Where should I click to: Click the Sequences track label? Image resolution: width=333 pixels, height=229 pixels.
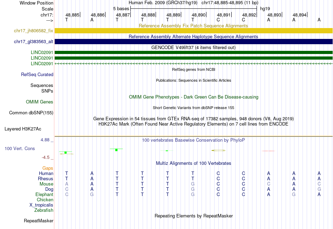(x=42, y=86)
